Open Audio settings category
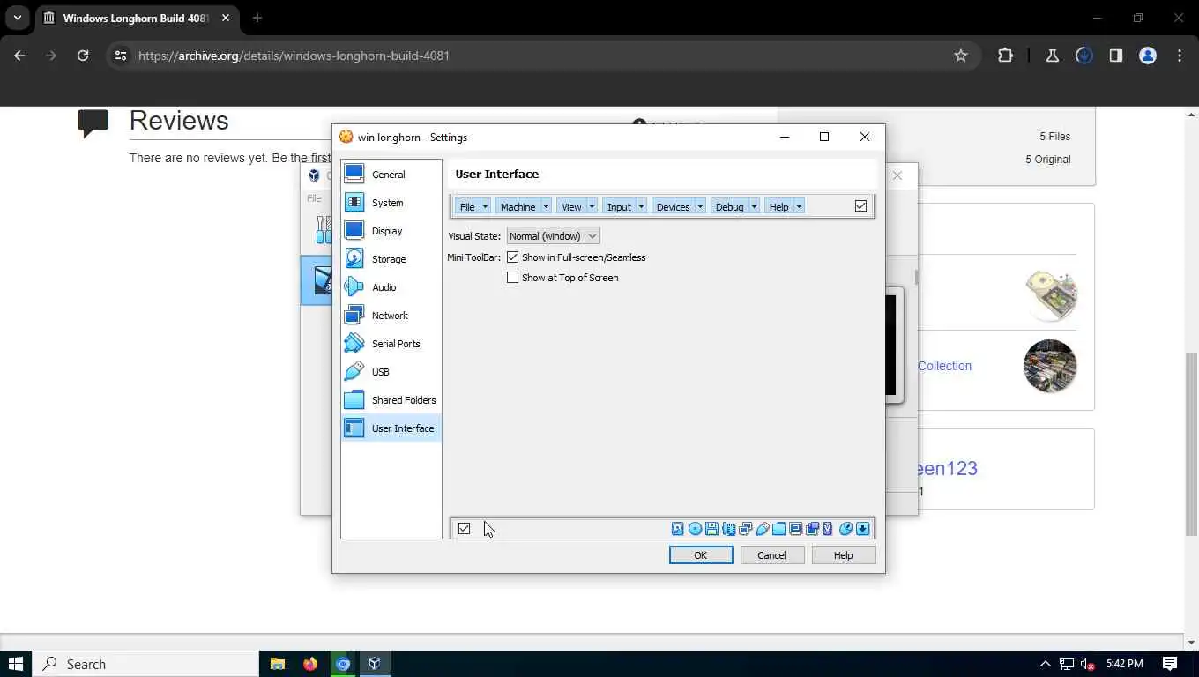 (x=391, y=287)
